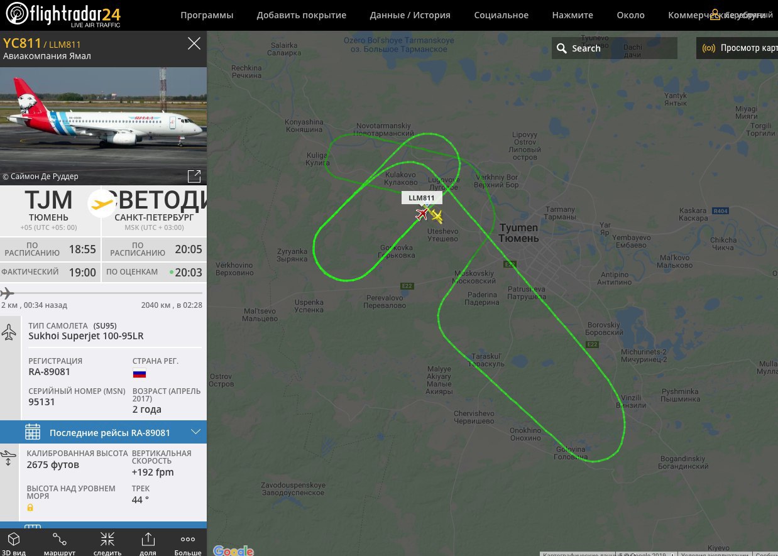Expand the recent flights RA-89081 section
Image resolution: width=778 pixels, height=556 pixels.
pos(103,432)
